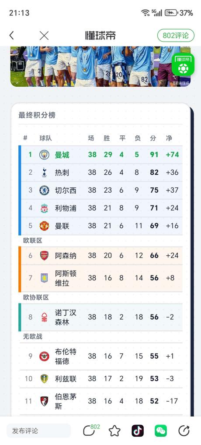Screen dimensions: 201x445
Task: Tap the 利兹联 team crest
Action: pos(45,378)
